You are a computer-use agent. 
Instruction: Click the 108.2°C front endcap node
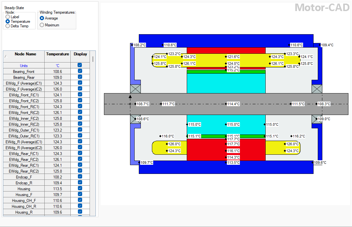(x=139, y=45)
